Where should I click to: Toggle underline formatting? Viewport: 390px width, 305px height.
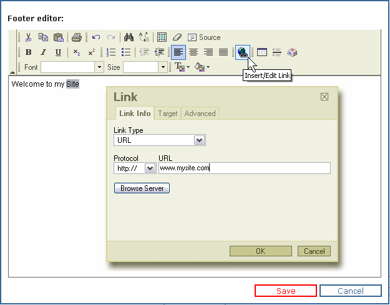click(58, 52)
